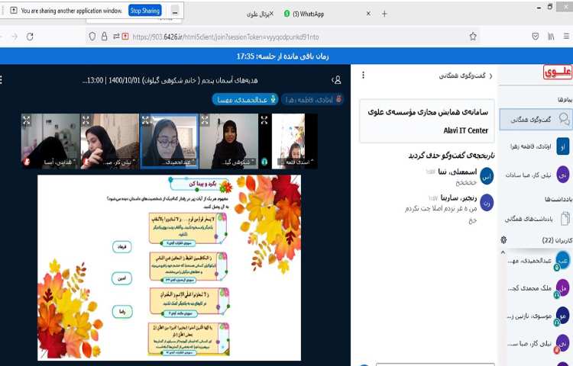Image resolution: width=573 pixels, height=366 pixels.
Task: Open the Firefox hamburger menu
Action: [x=566, y=36]
